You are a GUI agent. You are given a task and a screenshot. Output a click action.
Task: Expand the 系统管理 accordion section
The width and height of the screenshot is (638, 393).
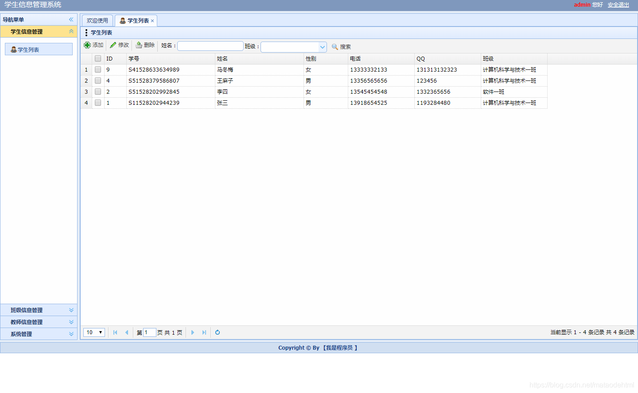coord(71,334)
